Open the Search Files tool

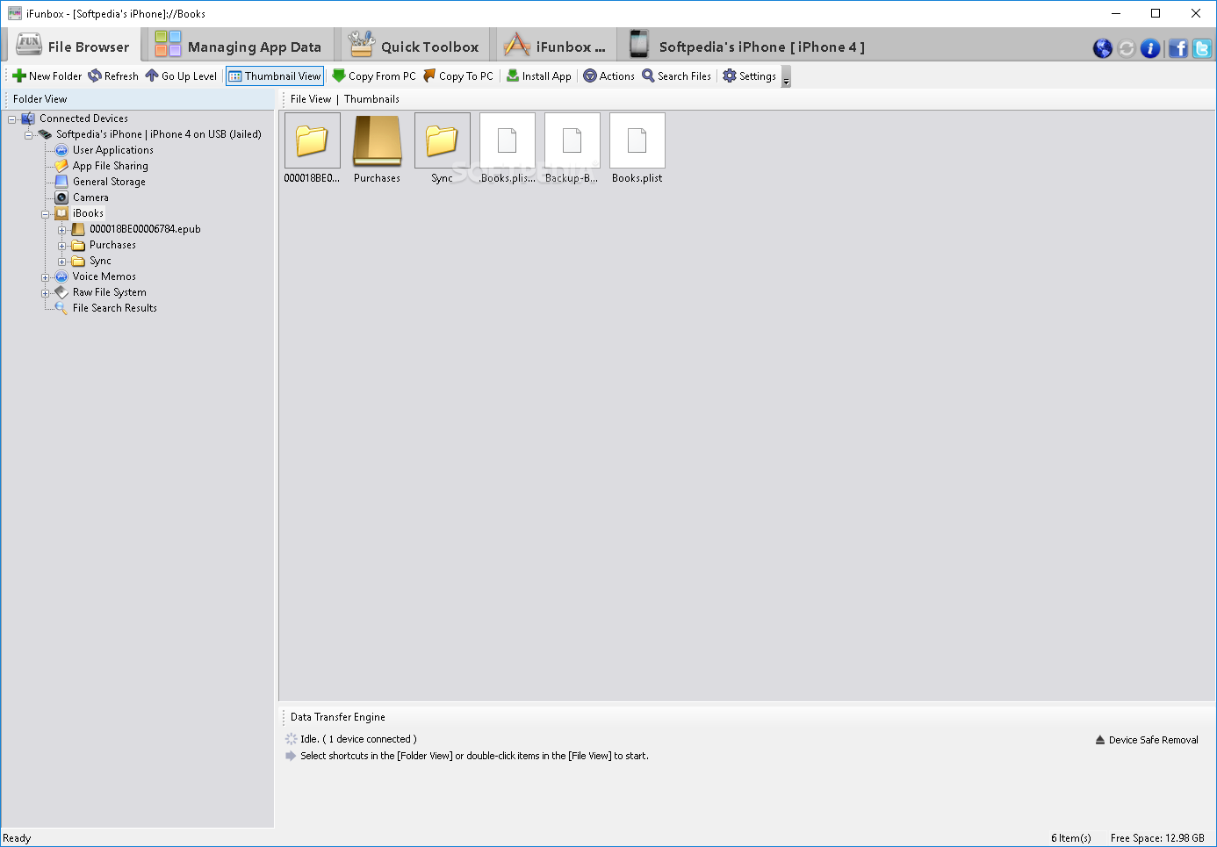tap(676, 76)
